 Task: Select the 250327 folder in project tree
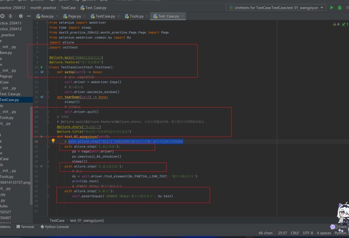[5, 212]
